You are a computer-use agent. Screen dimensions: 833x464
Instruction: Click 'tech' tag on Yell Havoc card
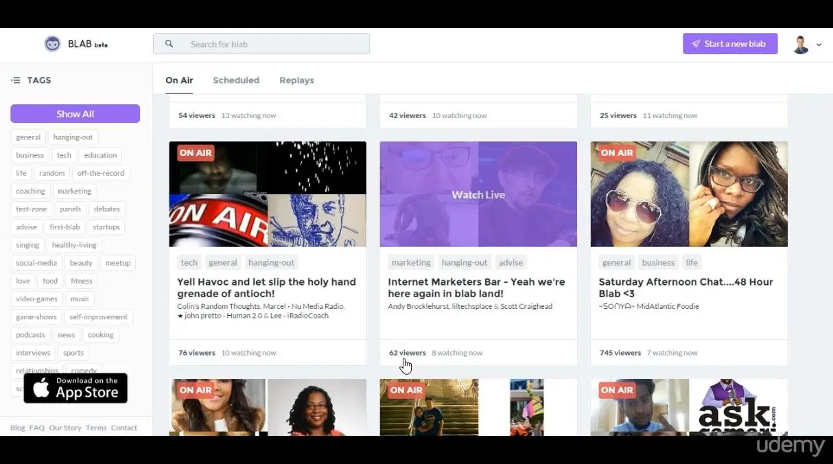(x=189, y=262)
